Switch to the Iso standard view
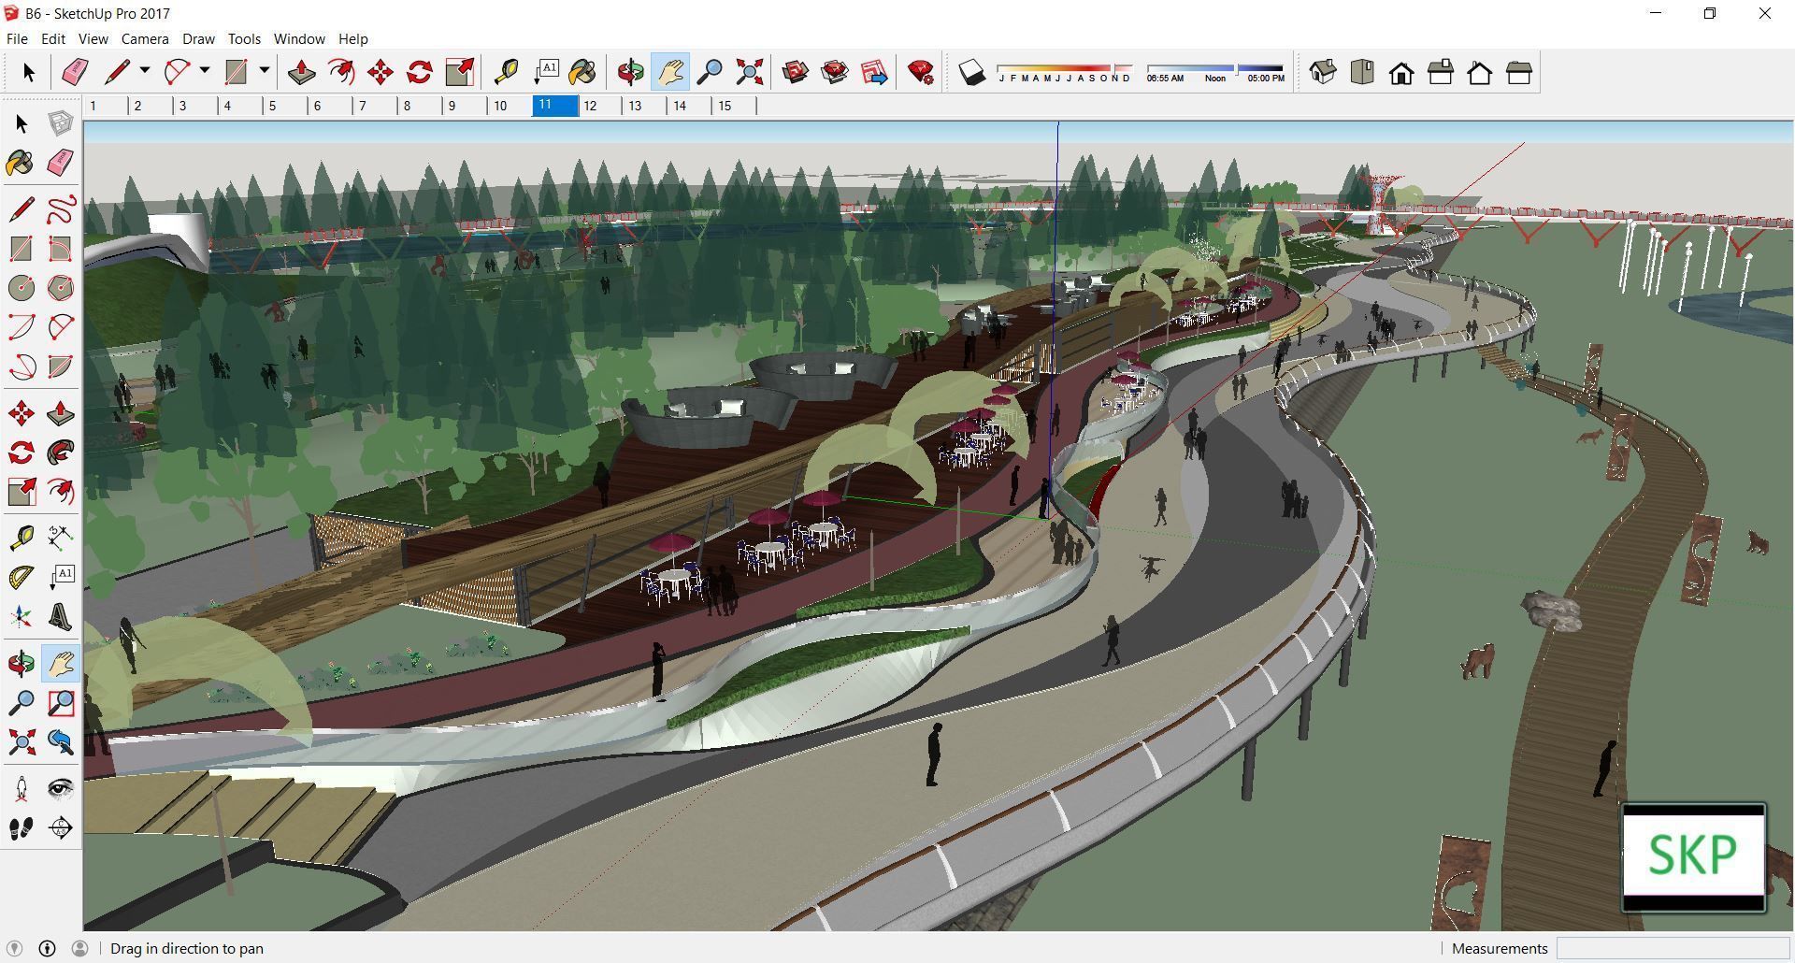This screenshot has width=1795, height=963. [x=1324, y=71]
